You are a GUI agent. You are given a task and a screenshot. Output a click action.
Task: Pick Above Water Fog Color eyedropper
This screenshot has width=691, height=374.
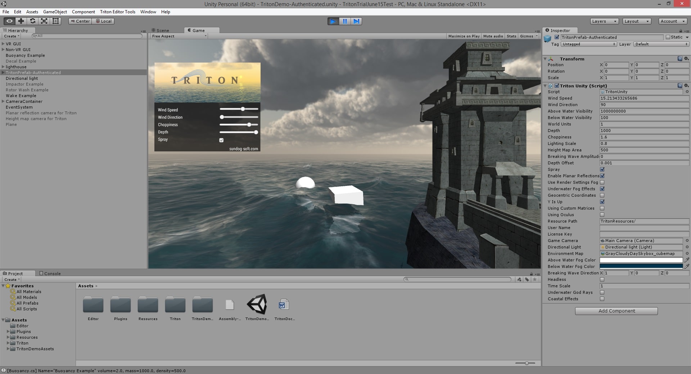(x=687, y=260)
